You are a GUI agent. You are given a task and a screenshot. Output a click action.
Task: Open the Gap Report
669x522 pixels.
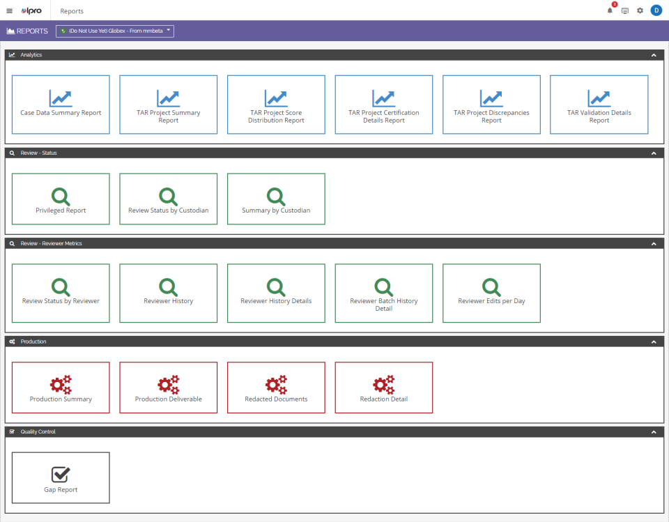point(61,477)
